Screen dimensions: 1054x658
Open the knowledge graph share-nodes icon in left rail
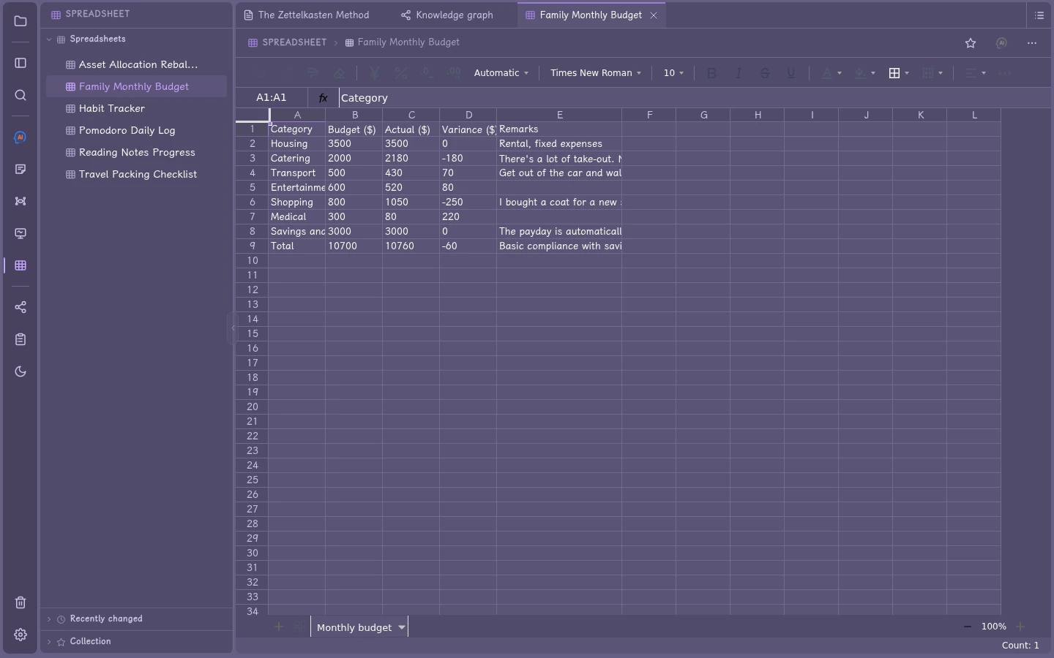coord(20,307)
